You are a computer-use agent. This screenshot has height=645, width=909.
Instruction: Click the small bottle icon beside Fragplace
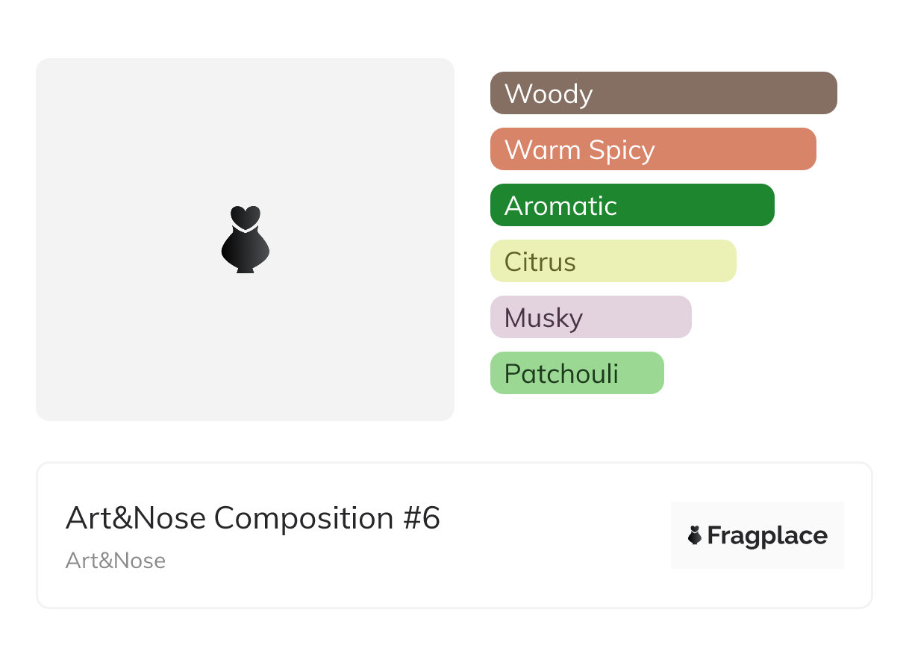(695, 535)
